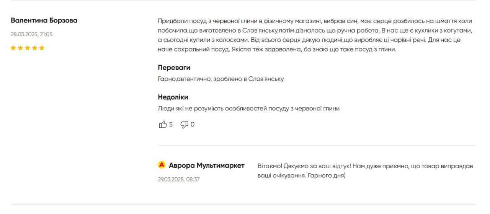Click the third rating star
This screenshot has width=490, height=214.
point(28,48)
